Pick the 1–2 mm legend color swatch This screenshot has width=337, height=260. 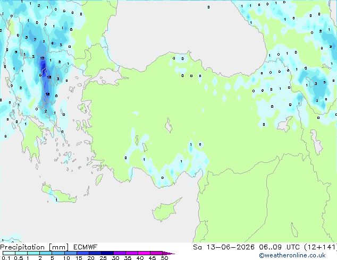33,253
